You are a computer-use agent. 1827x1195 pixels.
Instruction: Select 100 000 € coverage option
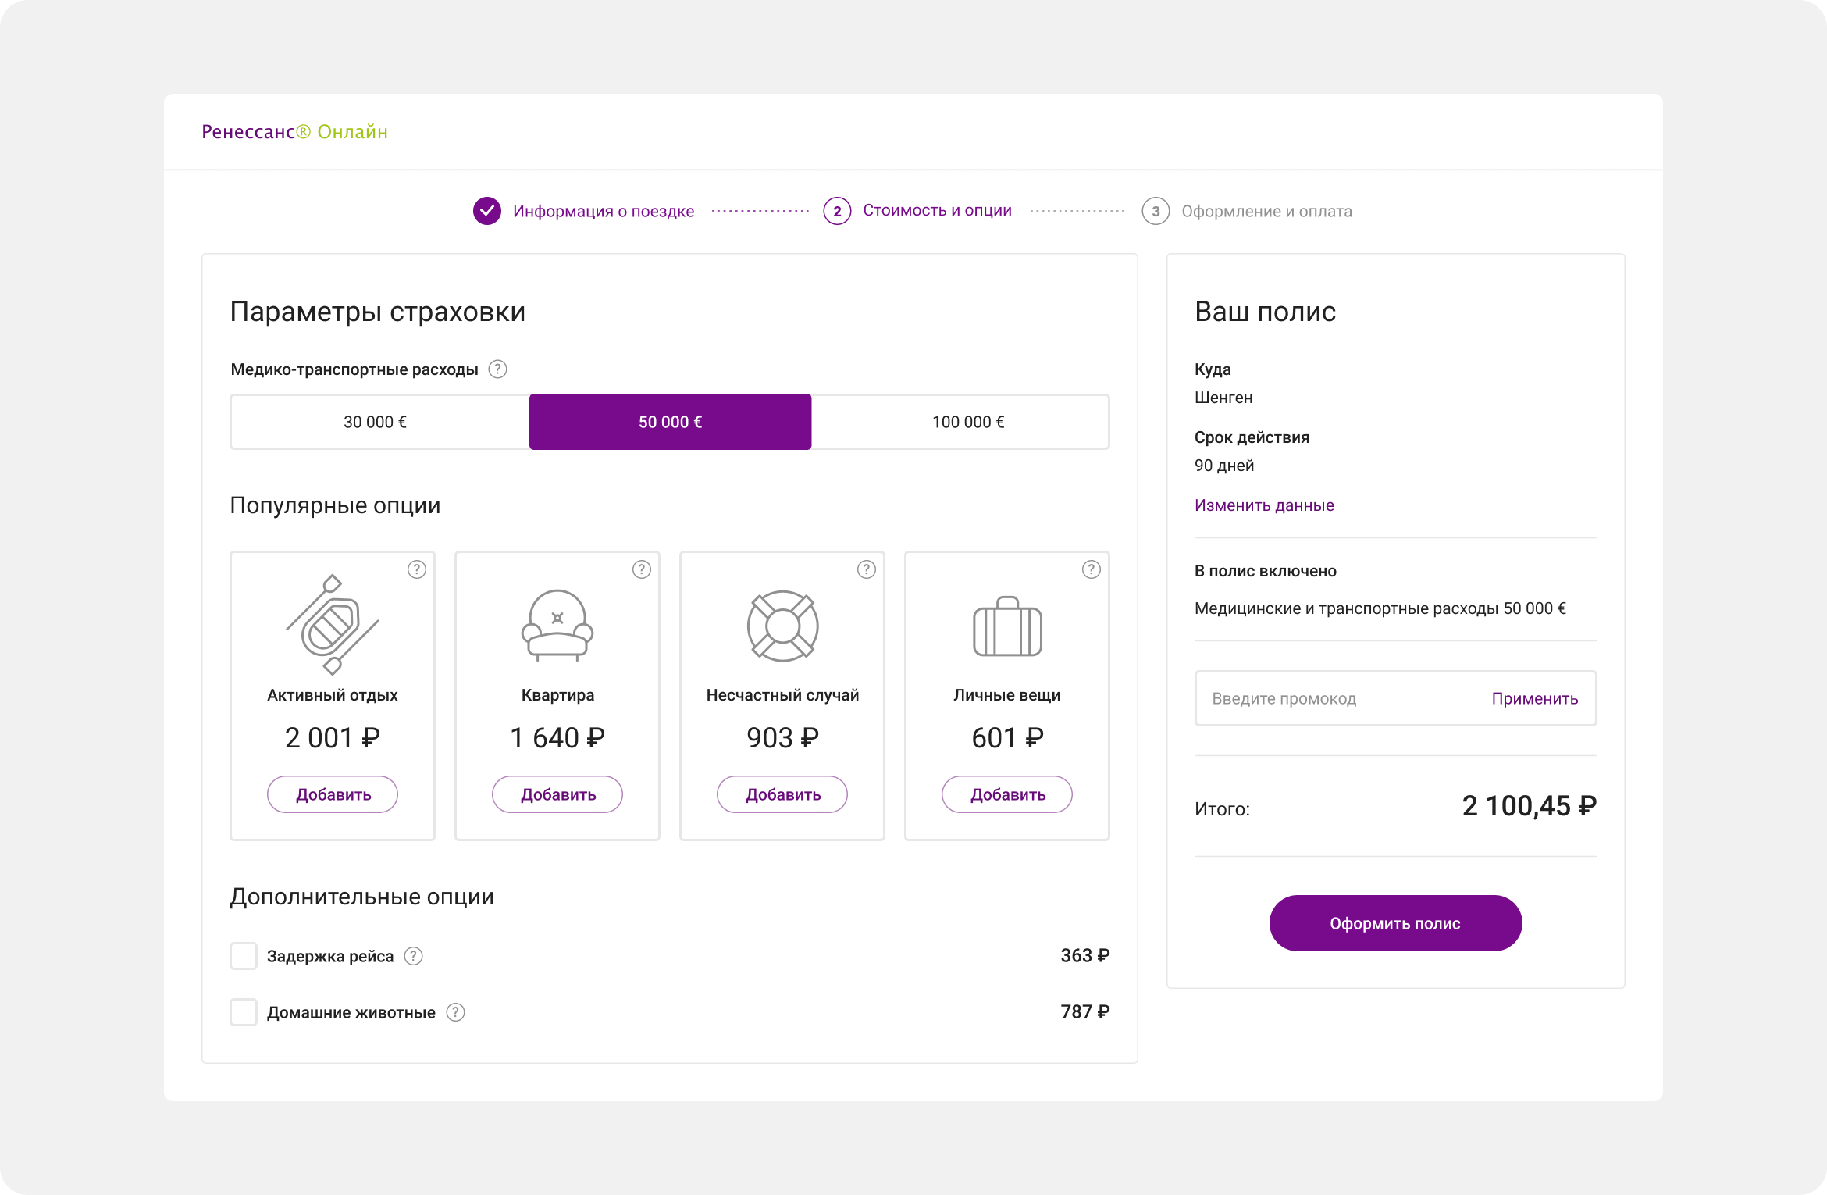(960, 422)
